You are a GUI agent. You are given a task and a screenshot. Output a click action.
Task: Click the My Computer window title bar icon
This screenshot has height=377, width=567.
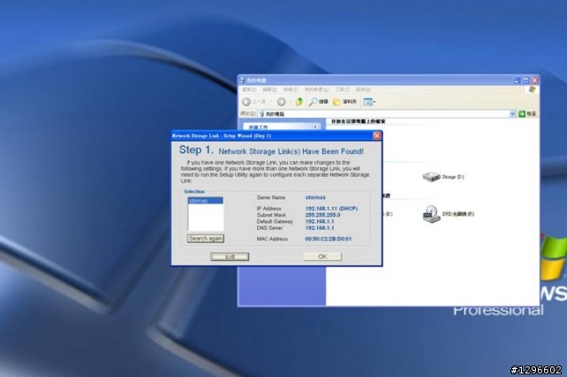click(243, 80)
